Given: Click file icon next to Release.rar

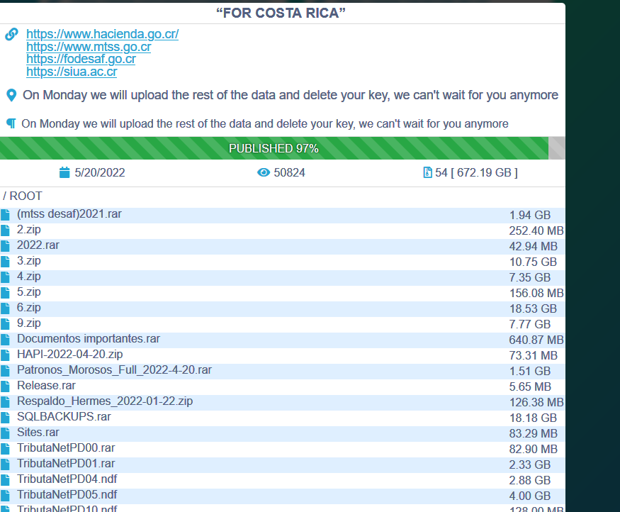Looking at the screenshot, I should (5, 386).
